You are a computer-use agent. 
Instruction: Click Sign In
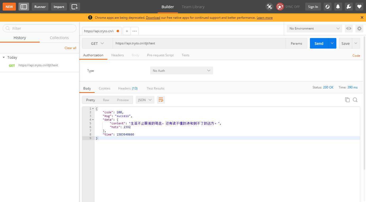pos(313,7)
